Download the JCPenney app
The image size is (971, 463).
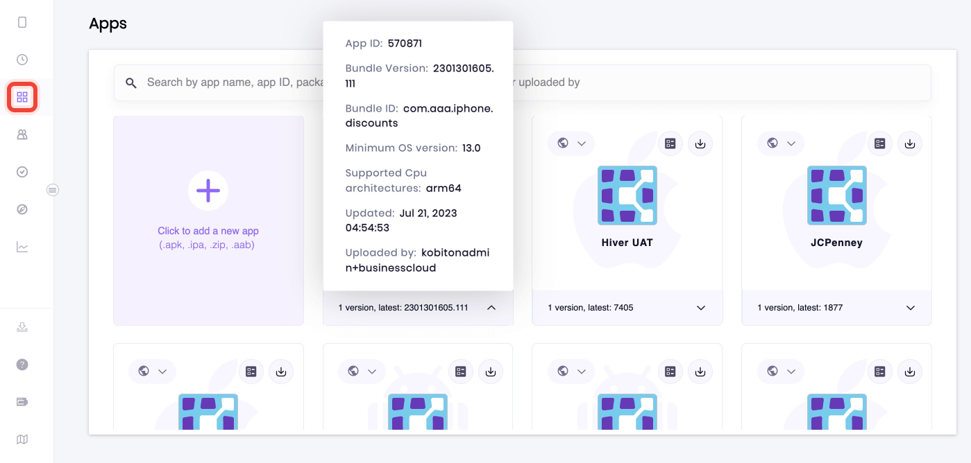[x=910, y=143]
